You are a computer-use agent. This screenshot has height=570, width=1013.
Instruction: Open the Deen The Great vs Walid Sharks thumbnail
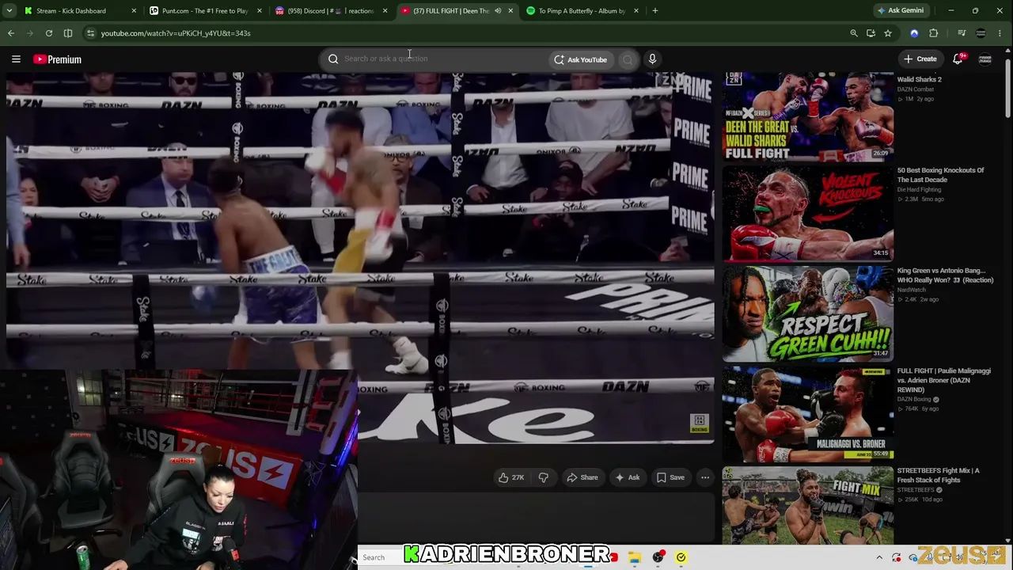pos(808,116)
